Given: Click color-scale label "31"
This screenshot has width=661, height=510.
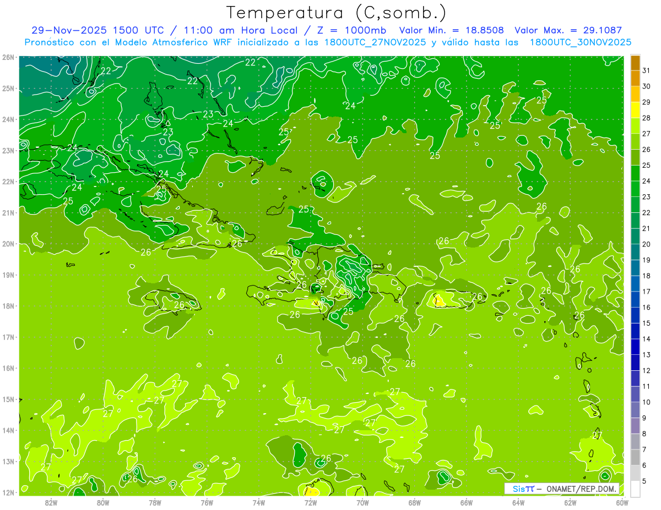Looking at the screenshot, I should [x=647, y=70].
